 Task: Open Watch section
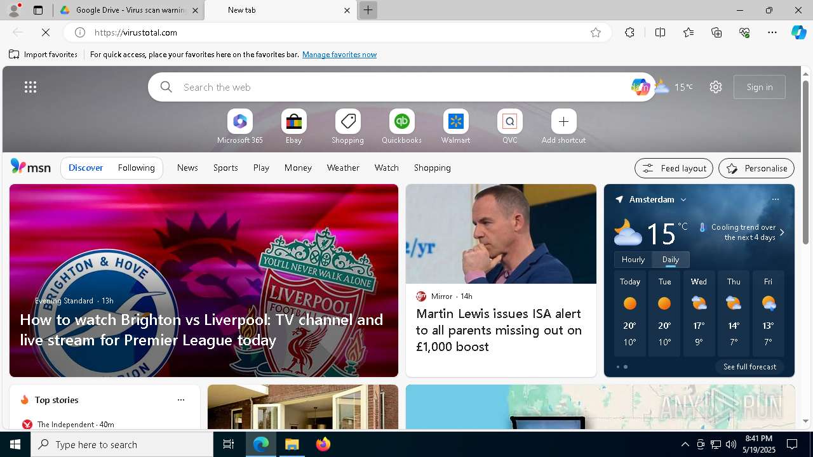click(x=386, y=168)
